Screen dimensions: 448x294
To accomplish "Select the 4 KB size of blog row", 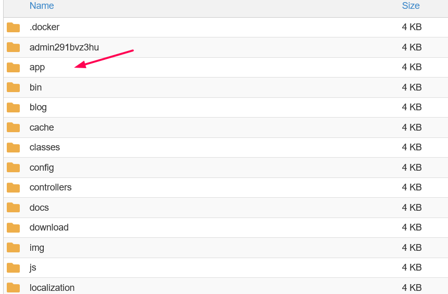I will pyautogui.click(x=412, y=107).
